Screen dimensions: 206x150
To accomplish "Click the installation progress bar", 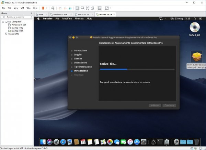I will point(137,69).
